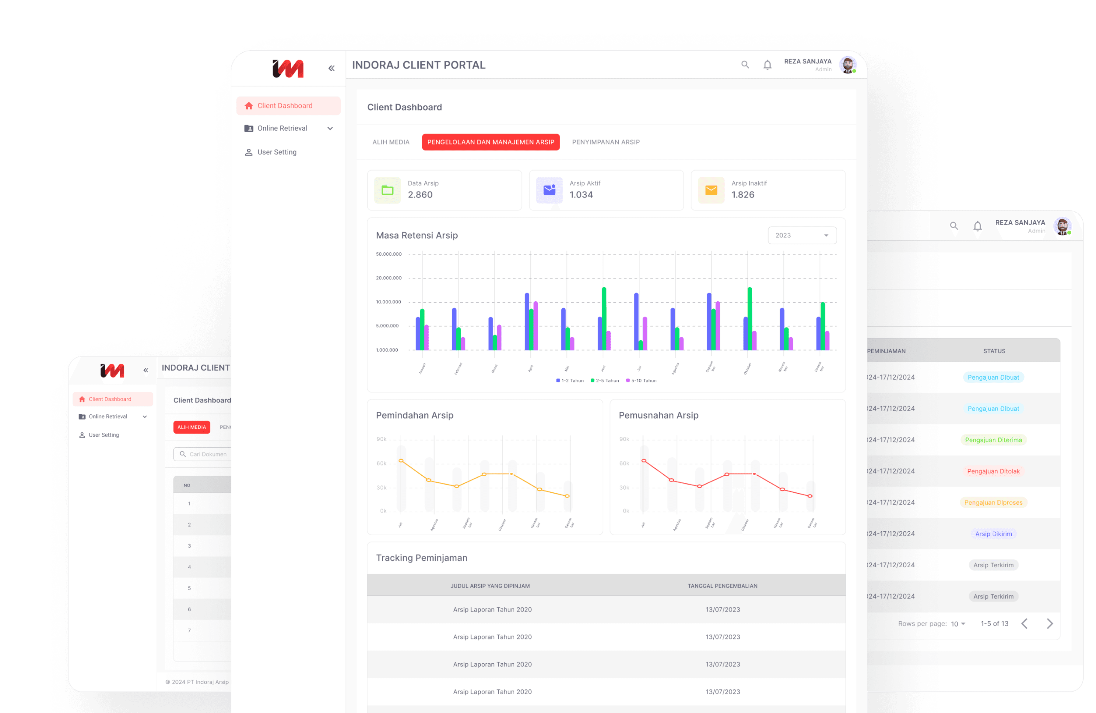Expand Online Retrieval chevron in left window
The width and height of the screenshot is (1096, 713).
coord(145,417)
